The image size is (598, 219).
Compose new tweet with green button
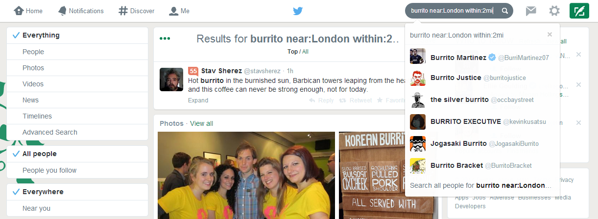pyautogui.click(x=579, y=11)
